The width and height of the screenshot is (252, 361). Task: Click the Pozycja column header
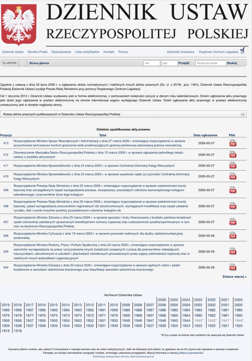point(6,135)
